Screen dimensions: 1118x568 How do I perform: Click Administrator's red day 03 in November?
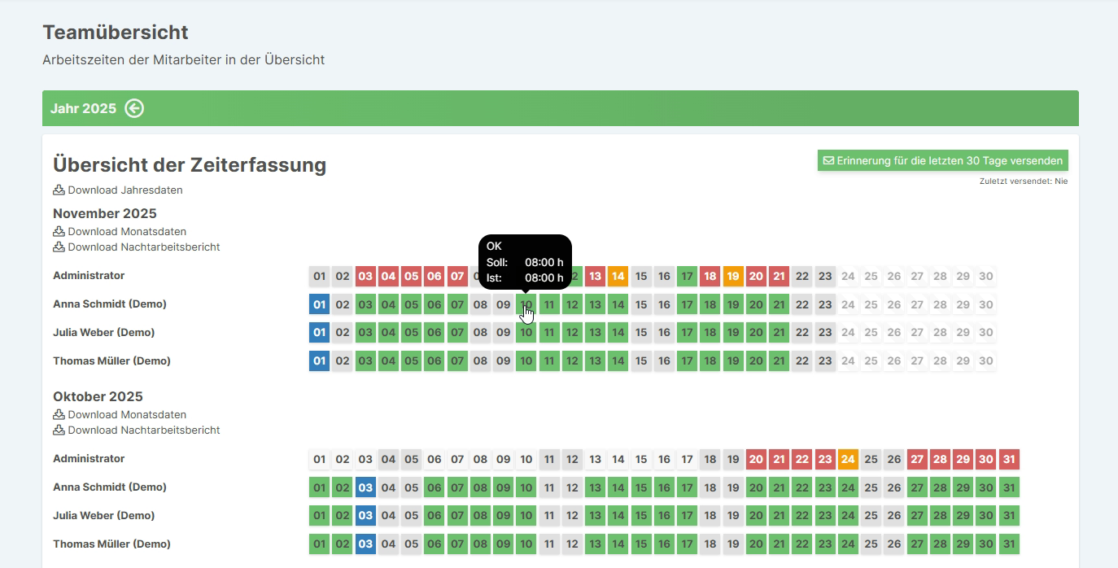(x=365, y=277)
